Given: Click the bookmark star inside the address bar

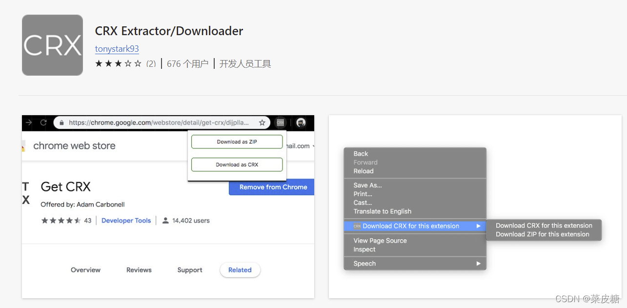Looking at the screenshot, I should (x=263, y=123).
